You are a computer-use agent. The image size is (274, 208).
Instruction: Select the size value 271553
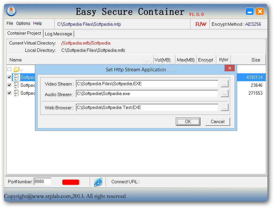[x=256, y=93]
